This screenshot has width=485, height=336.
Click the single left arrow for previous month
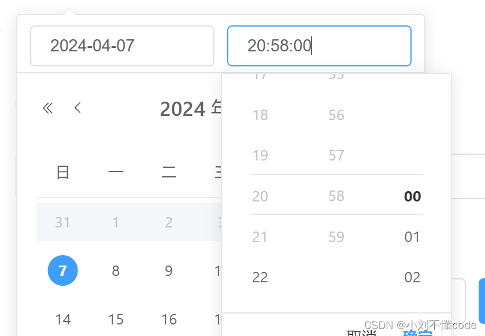pos(77,108)
